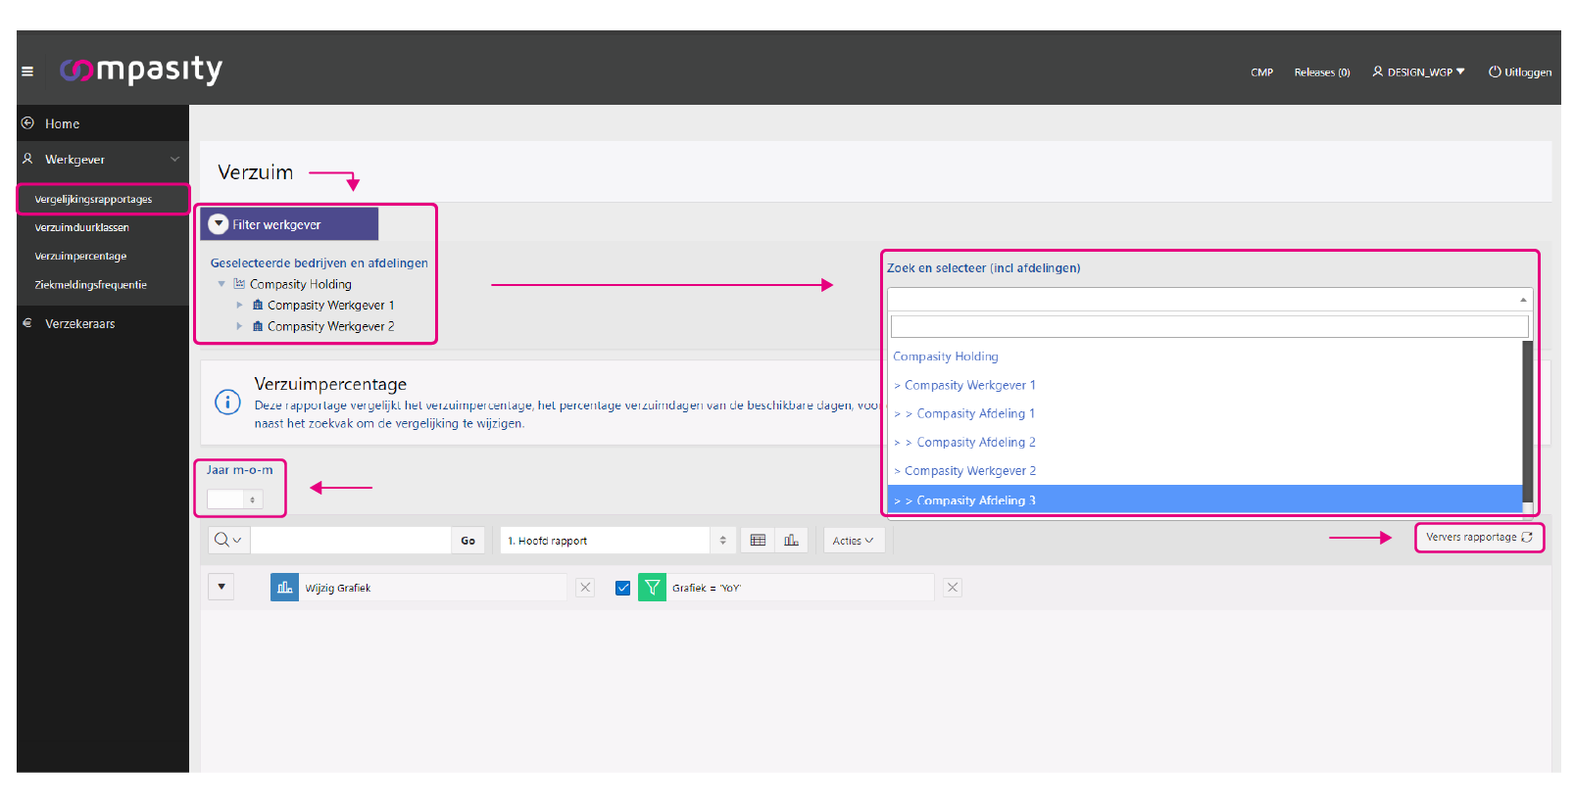This screenshot has width=1574, height=809.
Task: Click the Werkgever person icon
Action: coord(27,159)
